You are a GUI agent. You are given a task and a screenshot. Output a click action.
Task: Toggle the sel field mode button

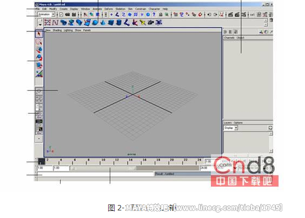[x=253, y=15]
